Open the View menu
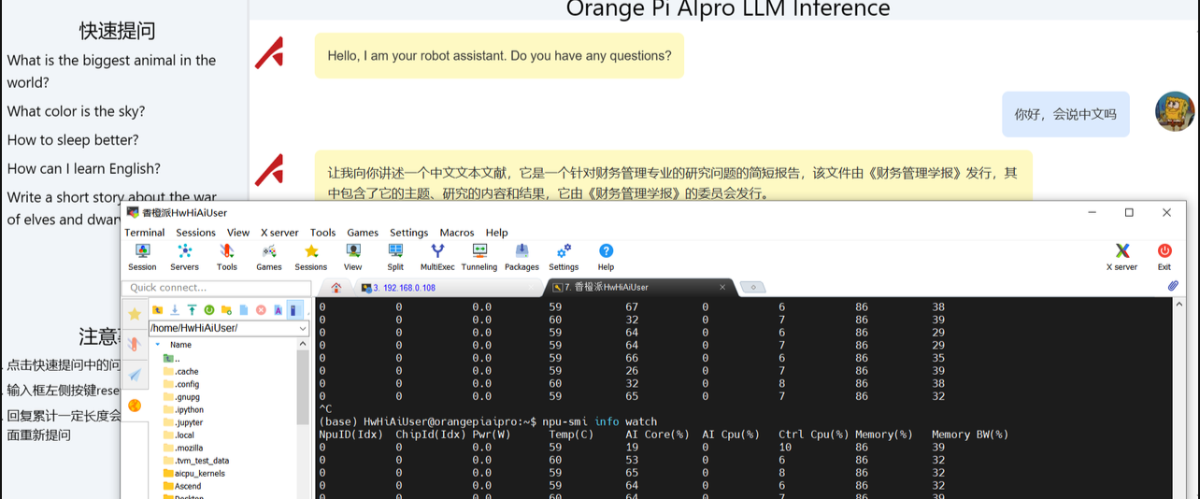Image resolution: width=1200 pixels, height=499 pixels. click(238, 233)
